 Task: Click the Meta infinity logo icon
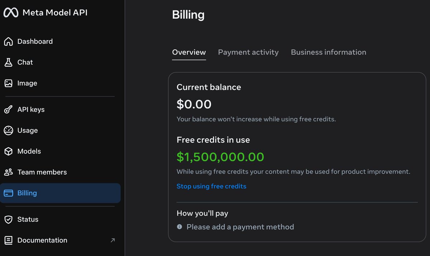[11, 13]
